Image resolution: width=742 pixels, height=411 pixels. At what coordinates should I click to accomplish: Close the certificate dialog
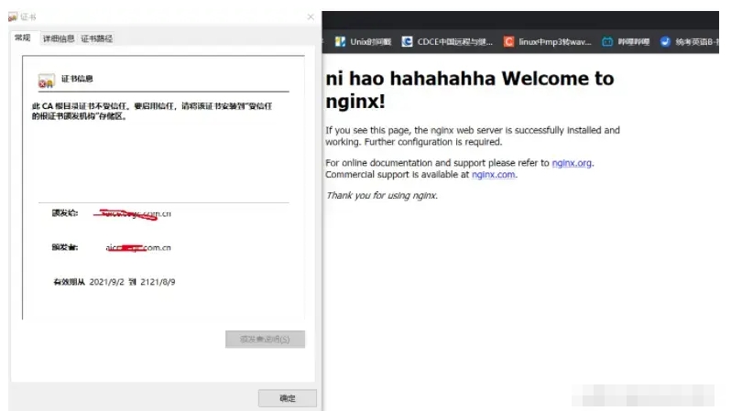tap(311, 17)
